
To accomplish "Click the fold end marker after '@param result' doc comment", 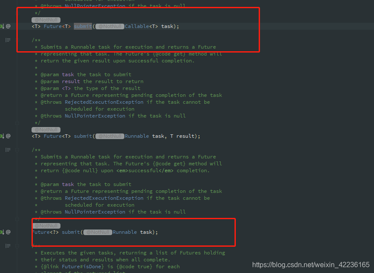I will (x=17, y=123).
